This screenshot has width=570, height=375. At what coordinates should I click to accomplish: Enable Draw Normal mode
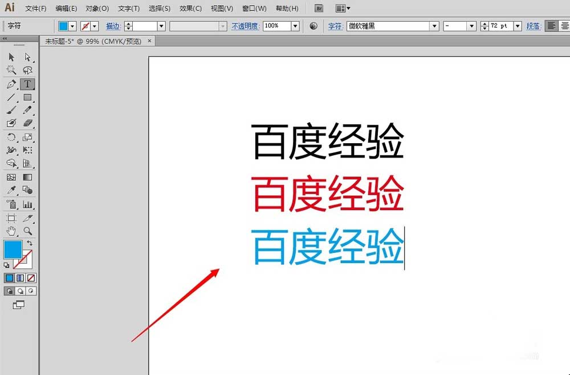pyautogui.click(x=10, y=291)
